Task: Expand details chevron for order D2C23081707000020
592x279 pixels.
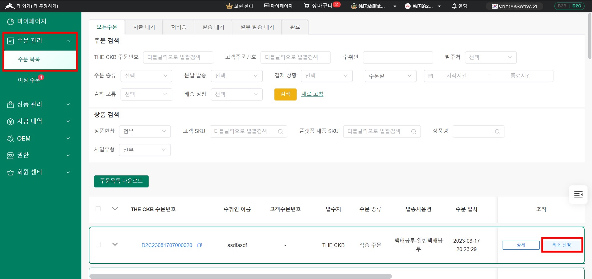Action: coord(115,244)
